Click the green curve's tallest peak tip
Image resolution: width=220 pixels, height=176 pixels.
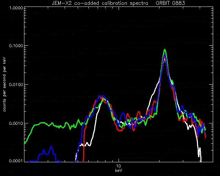click(x=165, y=49)
